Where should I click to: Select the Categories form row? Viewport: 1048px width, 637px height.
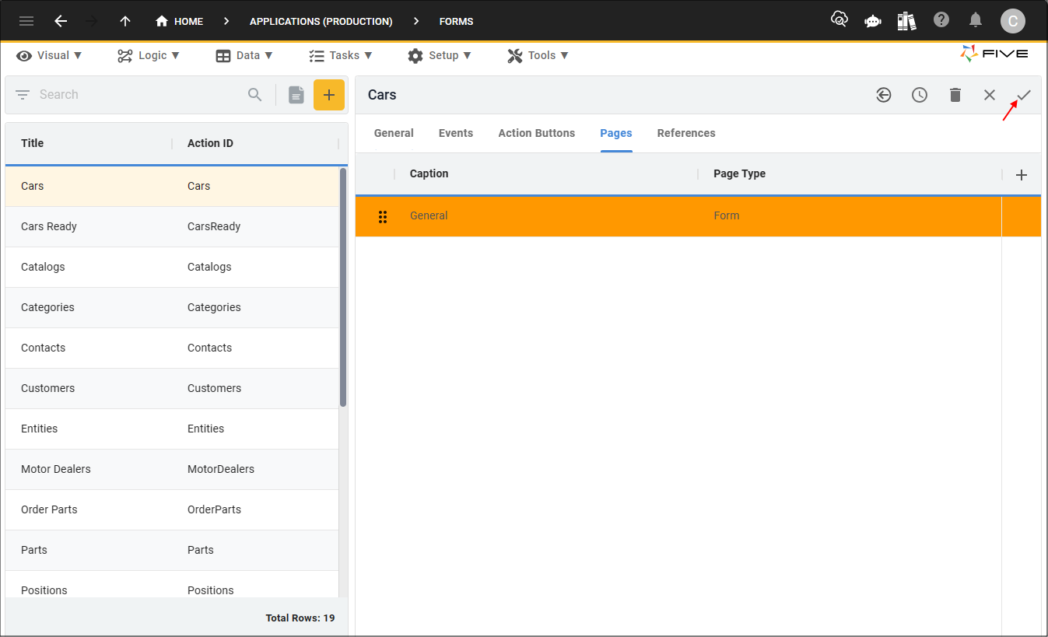point(172,307)
